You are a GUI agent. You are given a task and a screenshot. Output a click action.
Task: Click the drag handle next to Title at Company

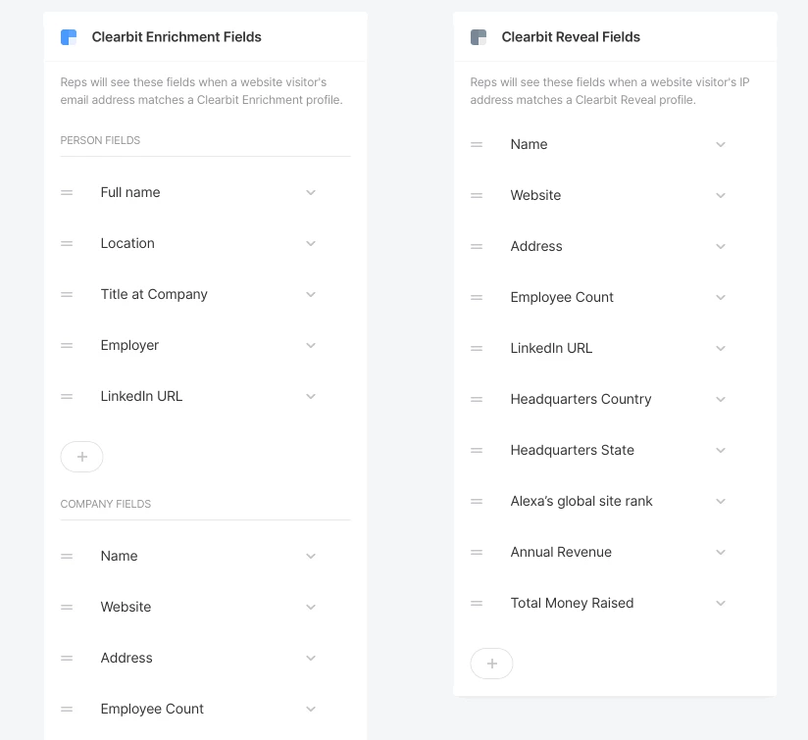[67, 295]
